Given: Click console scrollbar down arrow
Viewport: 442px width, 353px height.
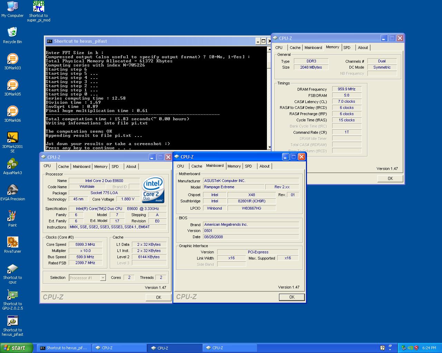Looking at the screenshot, I should 269,147.
